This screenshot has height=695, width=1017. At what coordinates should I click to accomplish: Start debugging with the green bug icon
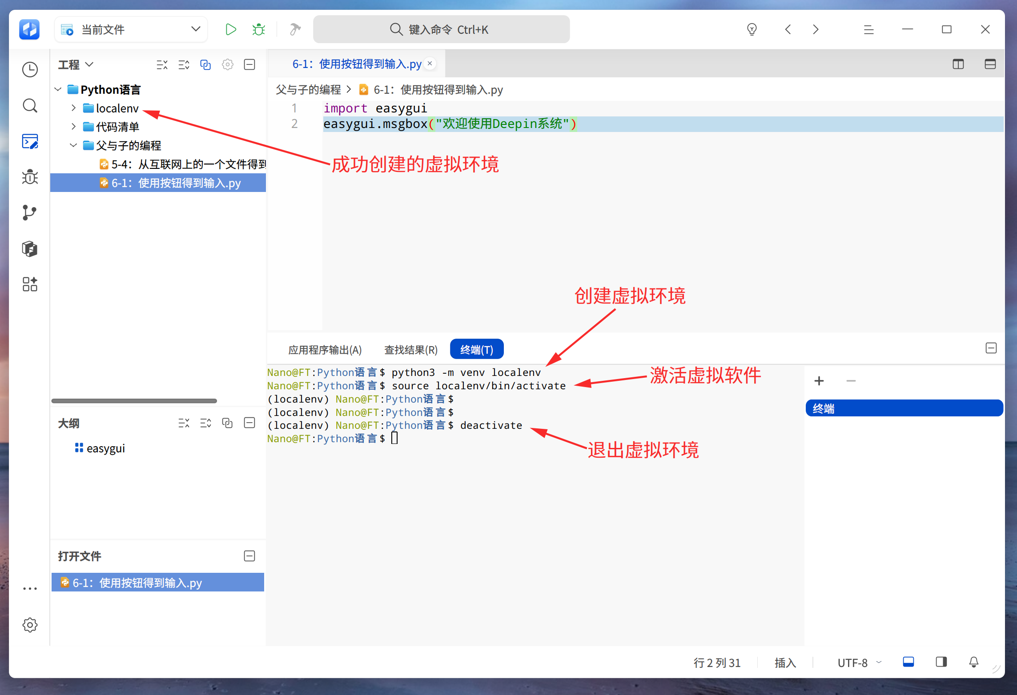258,29
